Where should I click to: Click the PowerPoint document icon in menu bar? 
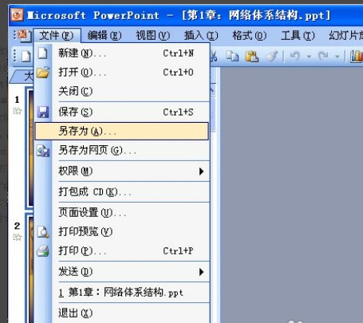pyautogui.click(x=25, y=35)
